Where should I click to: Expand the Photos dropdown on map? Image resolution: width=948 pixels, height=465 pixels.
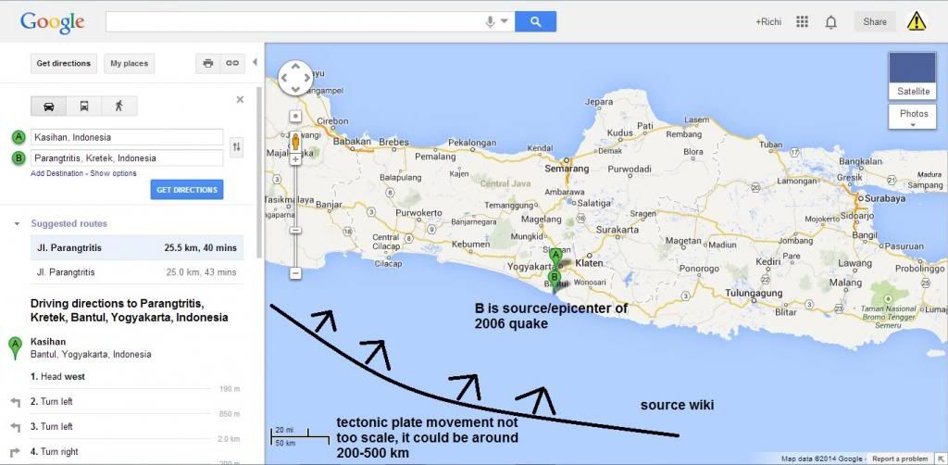pyautogui.click(x=912, y=118)
